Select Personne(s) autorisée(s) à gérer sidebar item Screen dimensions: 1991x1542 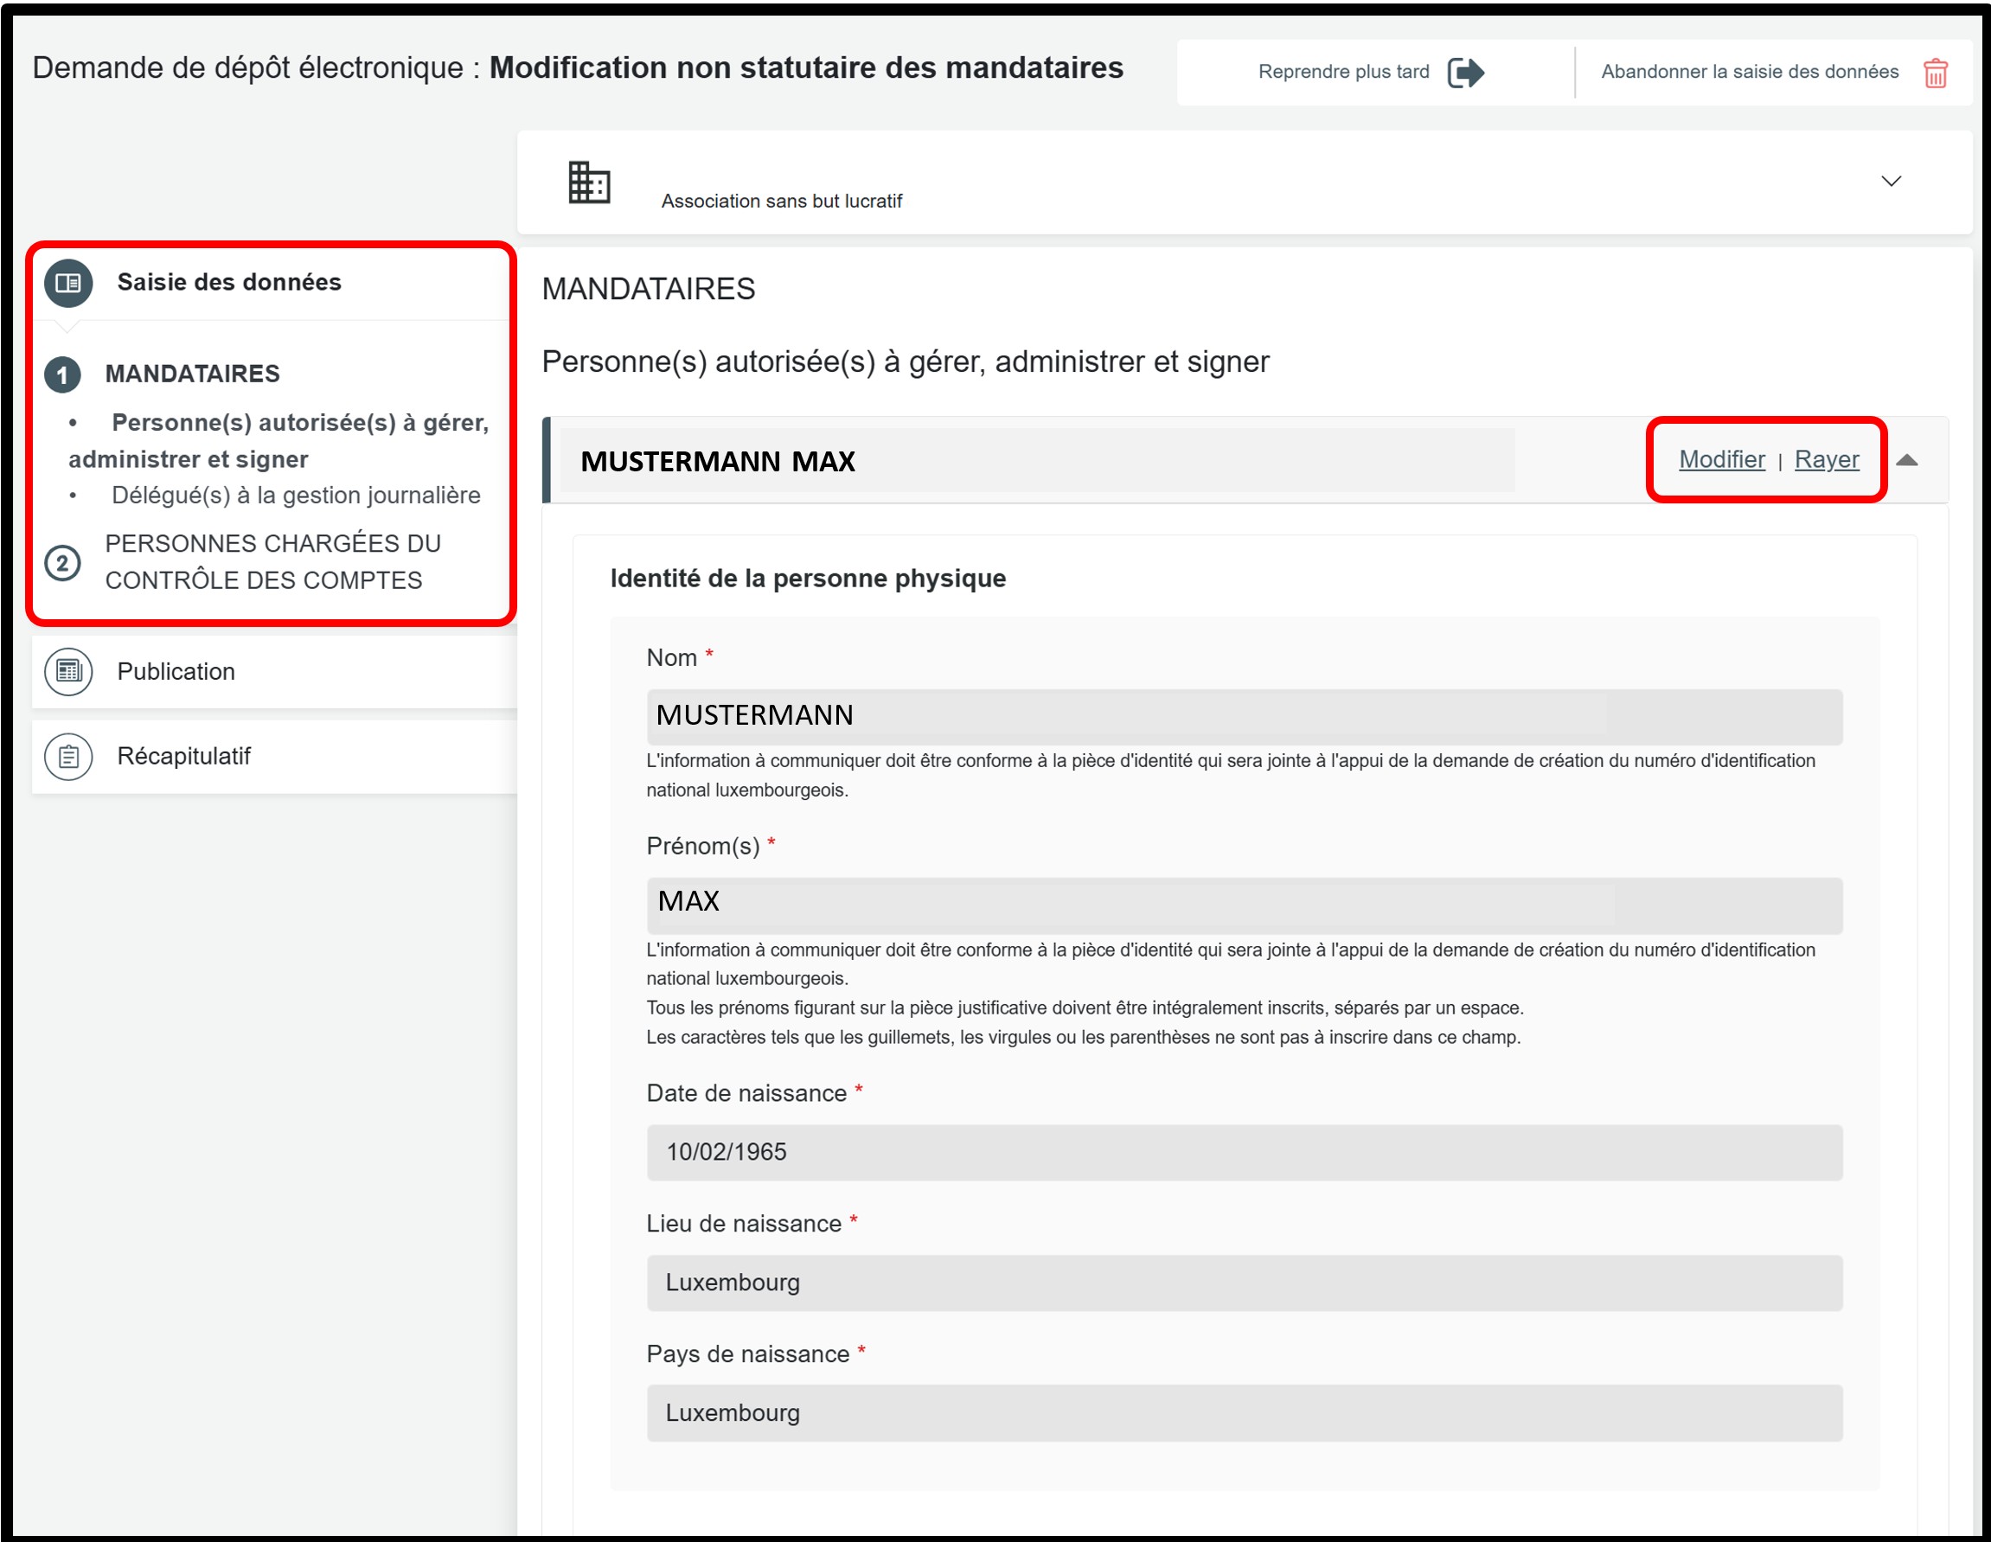[x=279, y=441]
